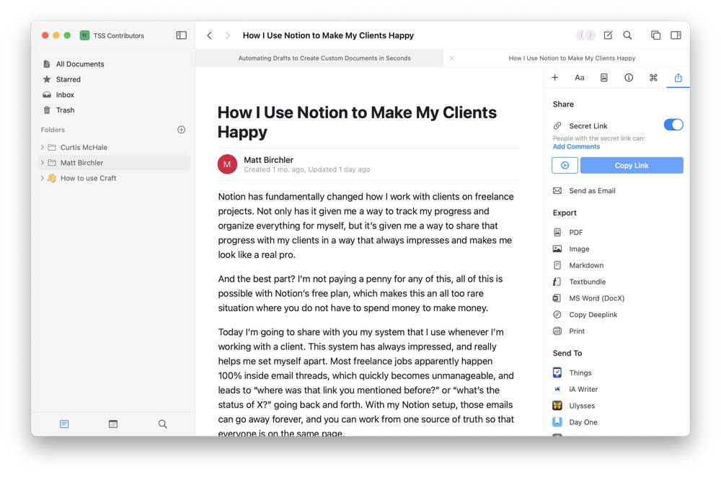Expand the Curtis McHale folder

pos(43,148)
